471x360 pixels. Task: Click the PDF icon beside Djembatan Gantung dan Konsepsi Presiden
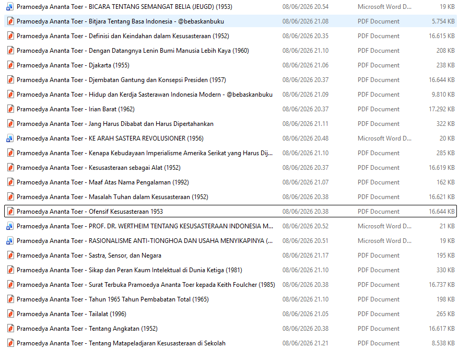pyautogui.click(x=10, y=80)
